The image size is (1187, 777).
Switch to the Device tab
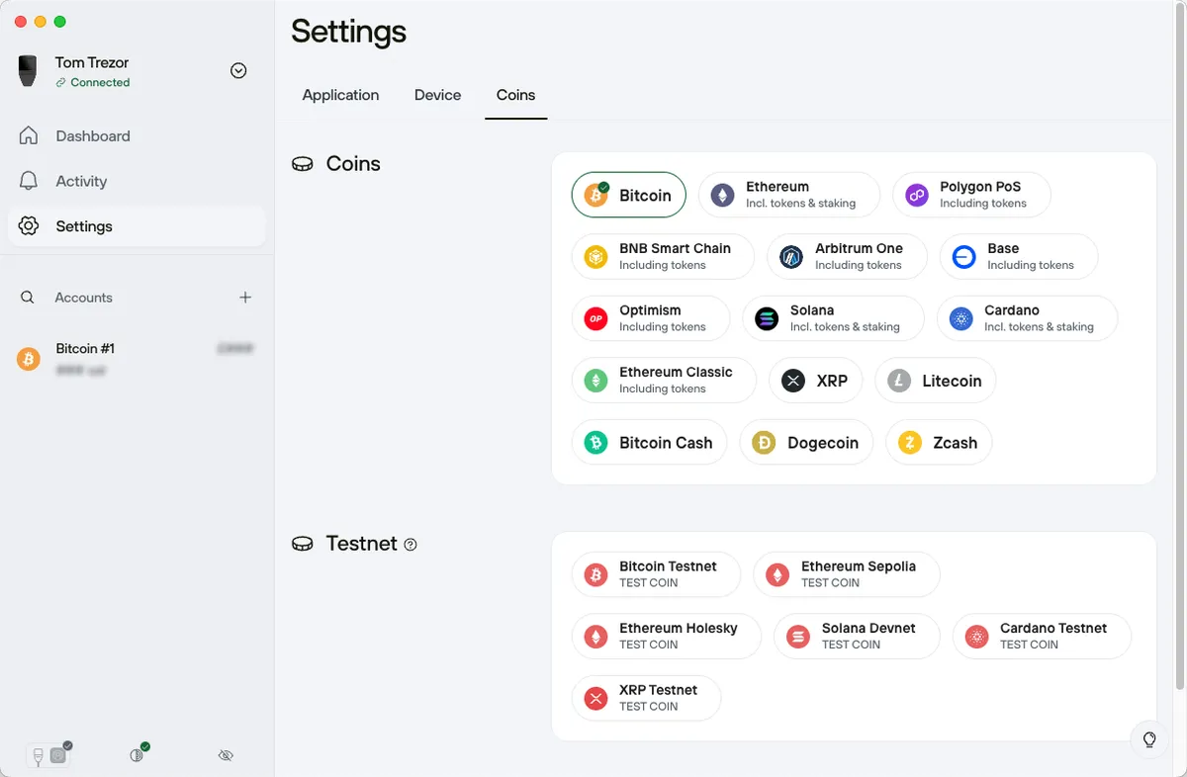point(437,95)
